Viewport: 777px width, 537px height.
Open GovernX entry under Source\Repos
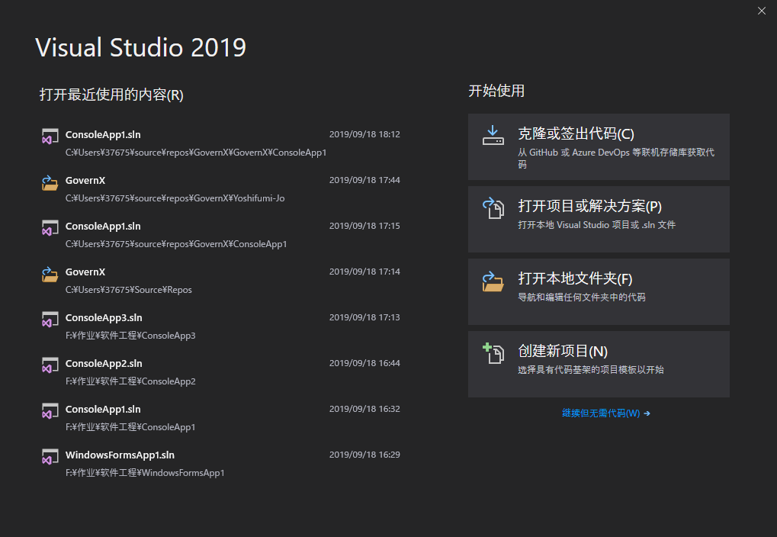[220, 280]
